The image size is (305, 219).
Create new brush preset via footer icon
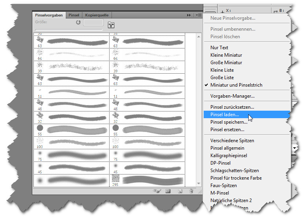pyautogui.click(x=179, y=191)
